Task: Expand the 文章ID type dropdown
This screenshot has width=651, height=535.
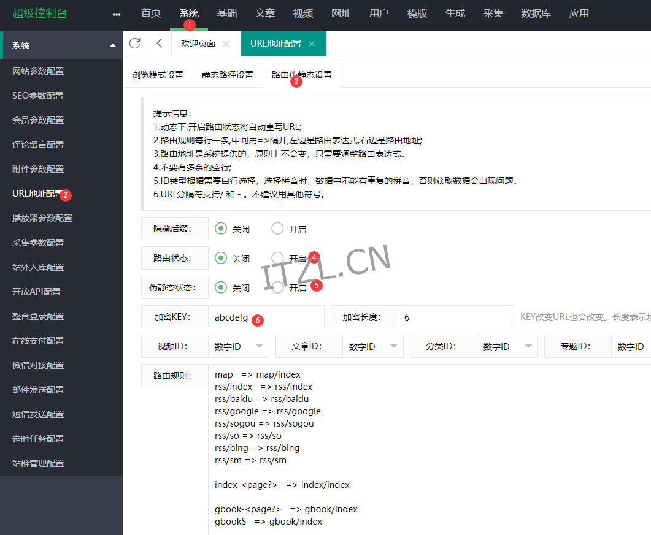Action: pyautogui.click(x=373, y=346)
